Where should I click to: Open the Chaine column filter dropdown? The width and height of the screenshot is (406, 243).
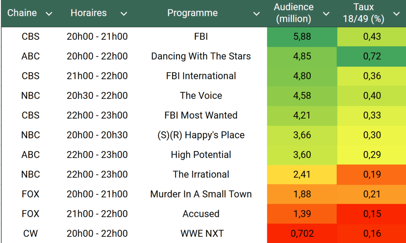coord(49,14)
